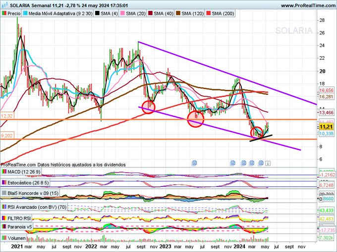The width and height of the screenshot is (337, 252).
Task: Click the 2021 year label on time axis
Action: coord(17,247)
